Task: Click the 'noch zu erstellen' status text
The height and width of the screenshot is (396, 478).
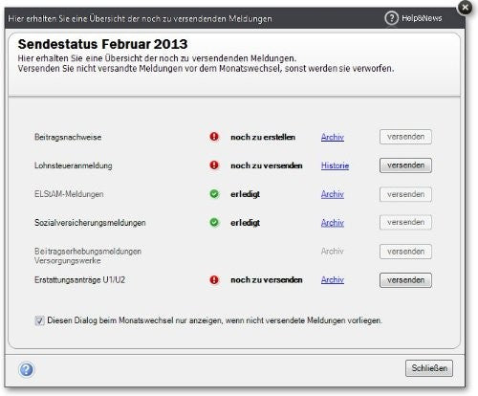Action: [263, 137]
